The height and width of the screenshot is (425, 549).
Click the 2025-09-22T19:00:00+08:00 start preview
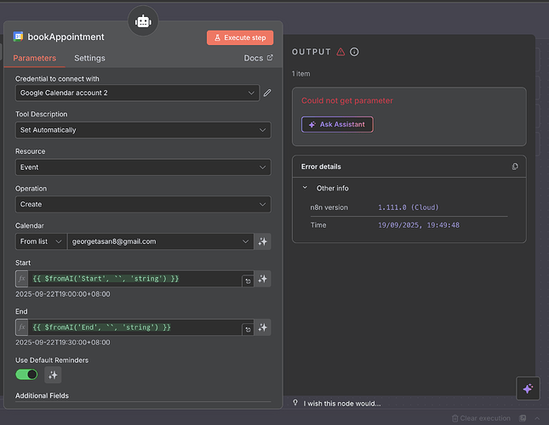(x=63, y=294)
